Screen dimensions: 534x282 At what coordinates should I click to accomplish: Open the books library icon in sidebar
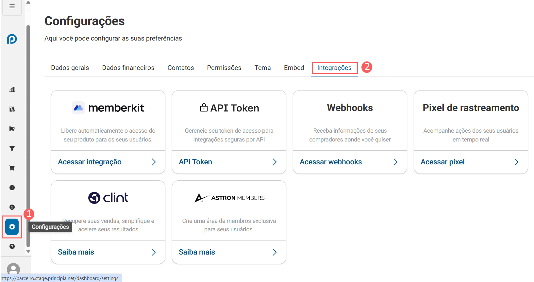[x=12, y=109]
